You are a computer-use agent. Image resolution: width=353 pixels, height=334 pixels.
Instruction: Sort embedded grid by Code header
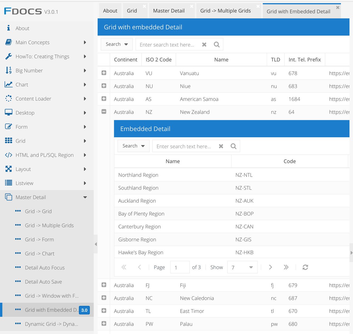pyautogui.click(x=290, y=161)
